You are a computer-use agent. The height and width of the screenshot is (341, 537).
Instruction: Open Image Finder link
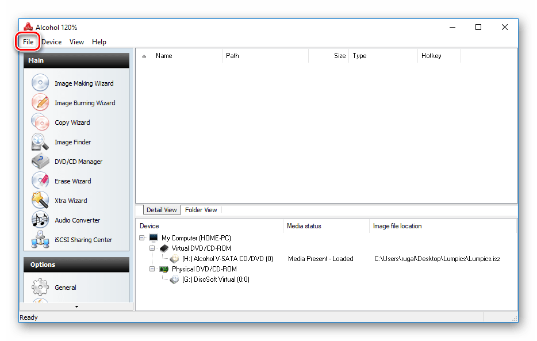point(72,141)
